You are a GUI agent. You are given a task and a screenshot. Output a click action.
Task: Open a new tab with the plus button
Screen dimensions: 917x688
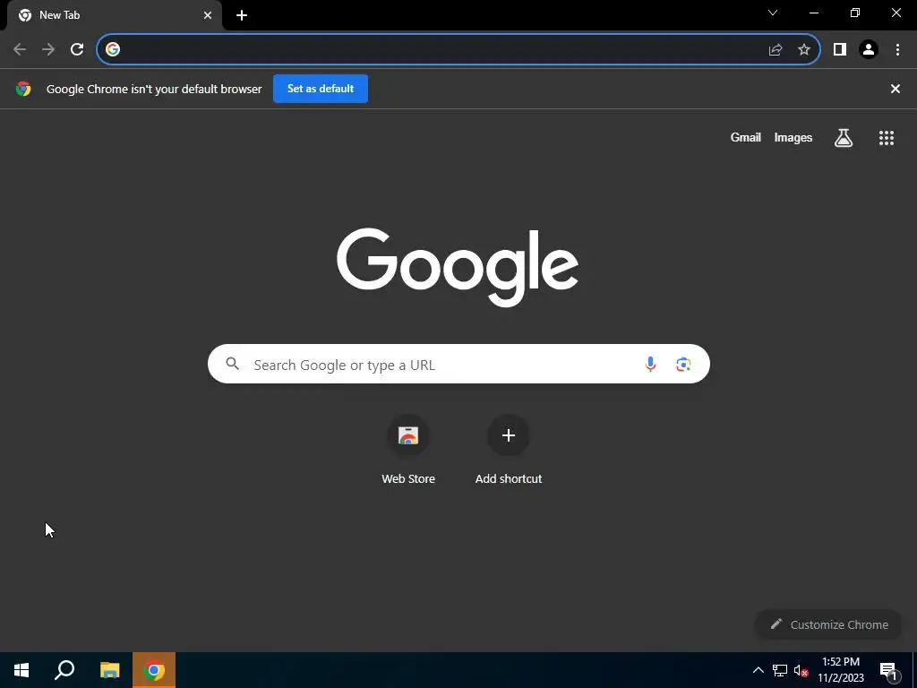242,15
